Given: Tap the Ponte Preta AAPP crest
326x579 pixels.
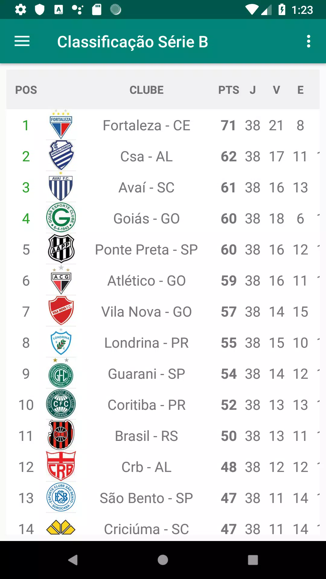Looking at the screenshot, I should click(61, 249).
